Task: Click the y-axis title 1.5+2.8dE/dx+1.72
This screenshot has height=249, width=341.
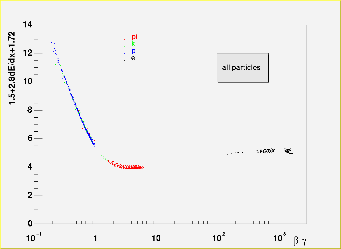Action: click(12, 68)
